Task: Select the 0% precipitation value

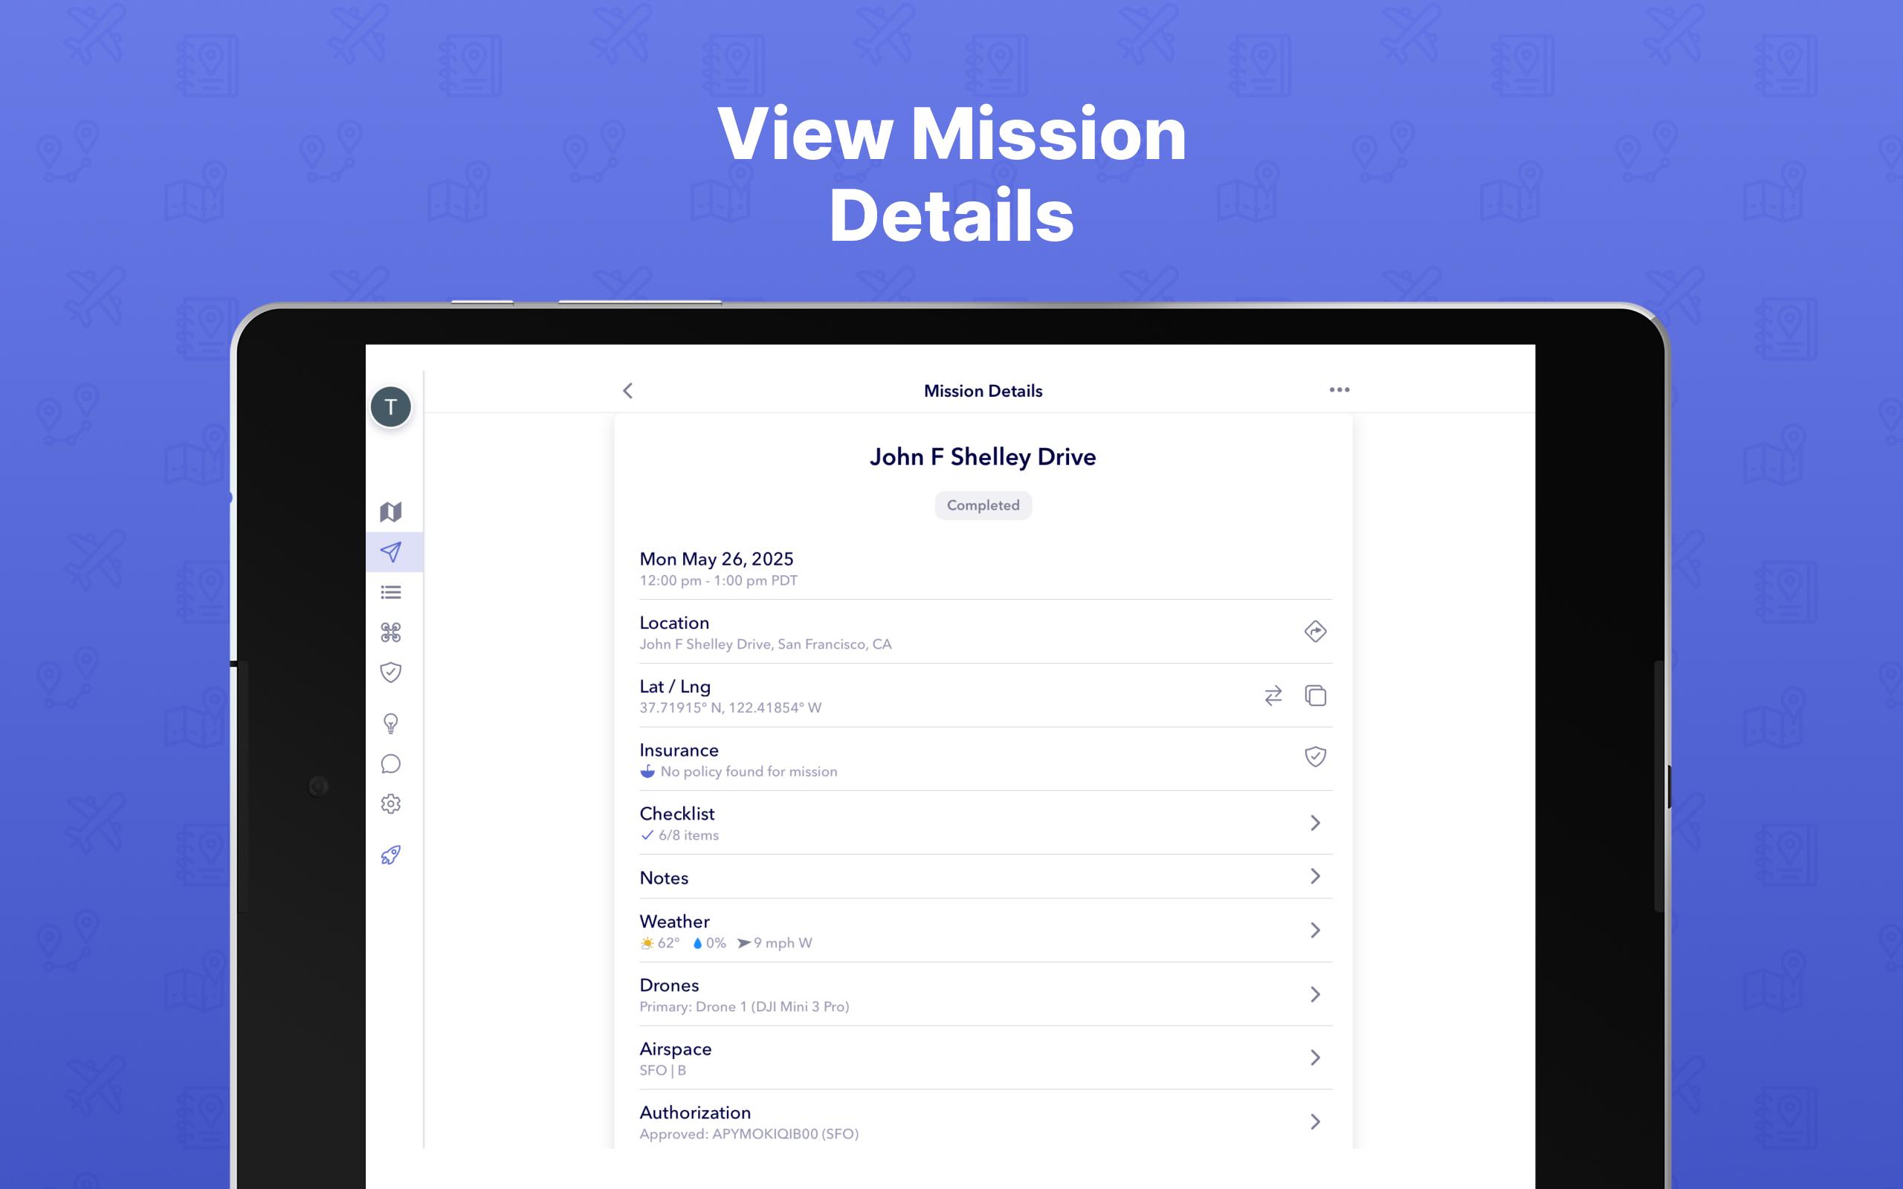Action: 716,943
